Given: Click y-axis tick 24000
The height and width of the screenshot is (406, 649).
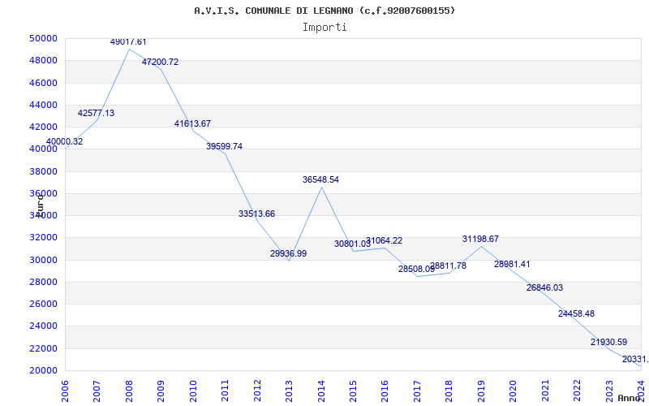Looking at the screenshot, I should pos(43,326).
